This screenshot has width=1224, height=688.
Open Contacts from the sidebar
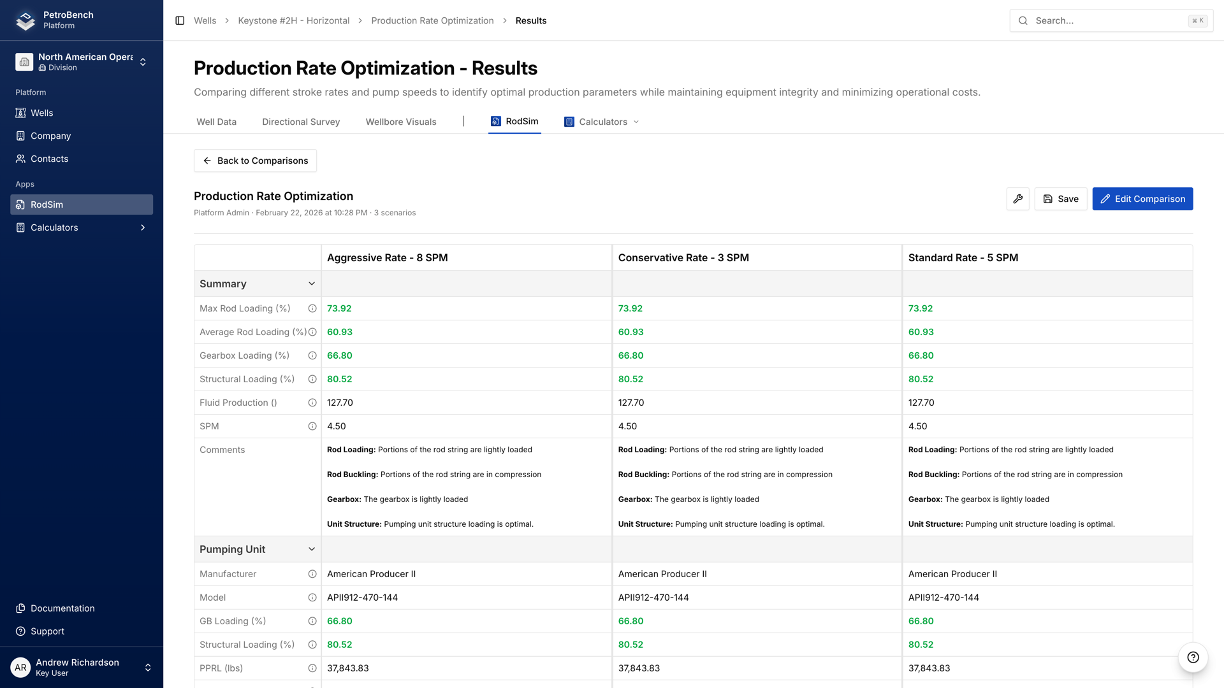(x=21, y=159)
